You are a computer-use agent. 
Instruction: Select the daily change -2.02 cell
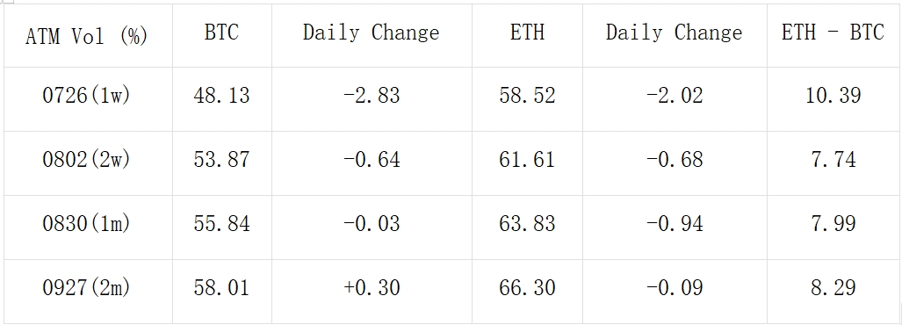pyautogui.click(x=675, y=99)
